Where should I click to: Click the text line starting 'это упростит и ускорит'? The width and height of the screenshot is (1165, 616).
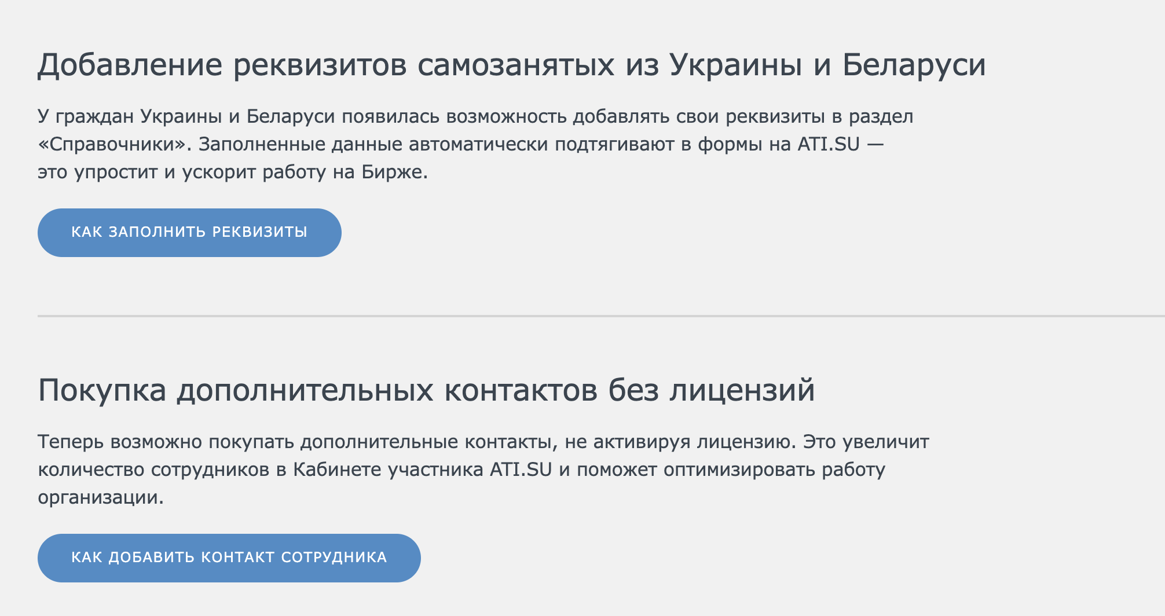(232, 173)
